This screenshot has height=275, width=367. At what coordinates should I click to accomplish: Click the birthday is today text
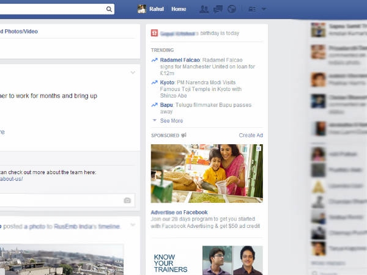220,33
